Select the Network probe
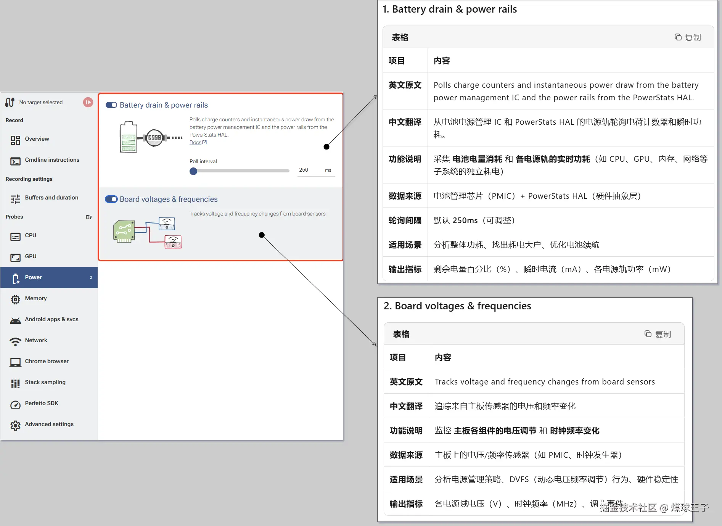 pos(36,340)
